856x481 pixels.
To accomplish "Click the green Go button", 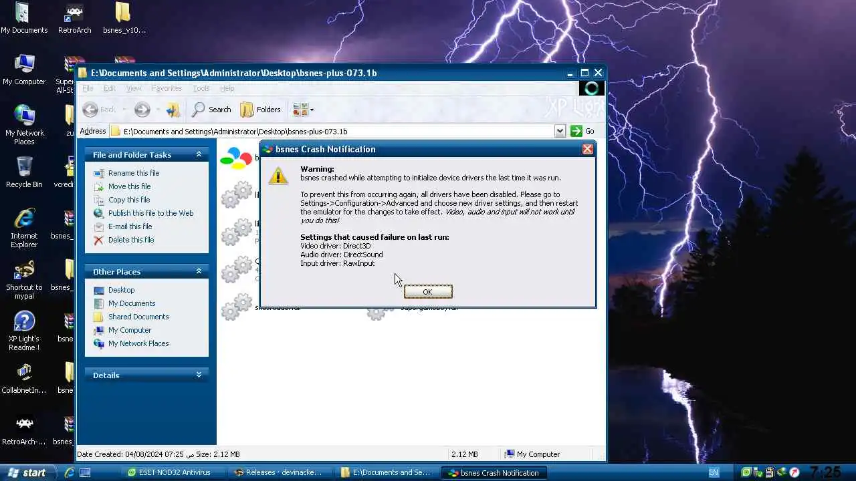I will pyautogui.click(x=582, y=131).
